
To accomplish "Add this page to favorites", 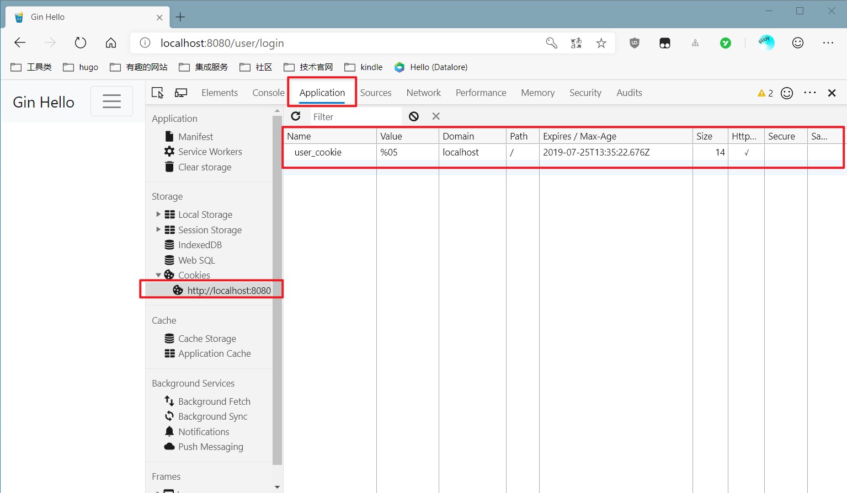I will tap(601, 43).
